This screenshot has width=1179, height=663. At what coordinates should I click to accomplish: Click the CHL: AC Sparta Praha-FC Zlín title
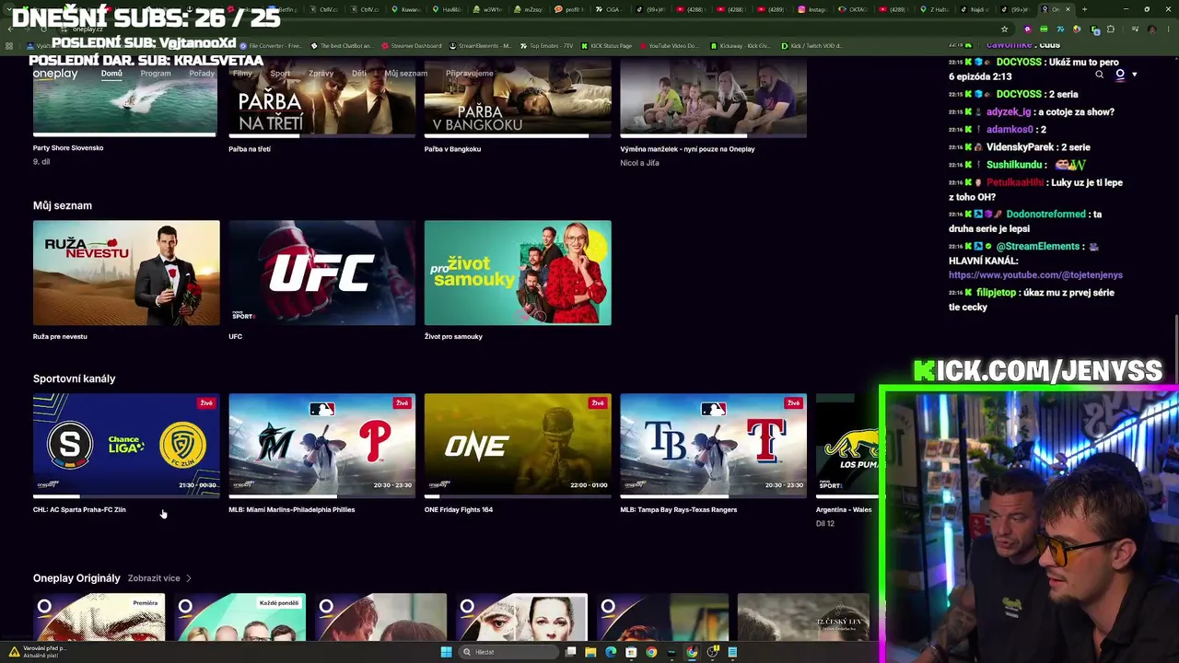pyautogui.click(x=79, y=510)
